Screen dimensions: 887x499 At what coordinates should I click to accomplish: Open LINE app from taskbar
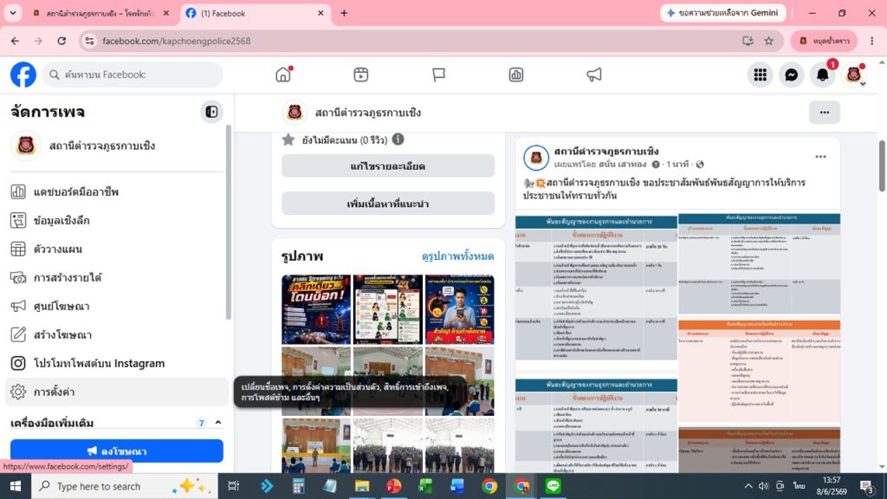click(553, 486)
